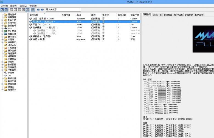Switch to small icons view

pyautogui.click(x=15, y=10)
